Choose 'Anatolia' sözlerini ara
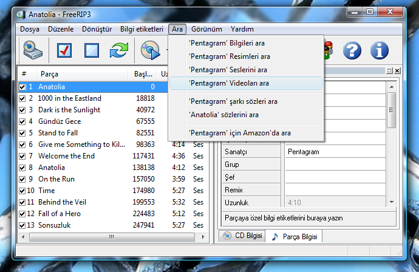 pyautogui.click(x=246, y=115)
